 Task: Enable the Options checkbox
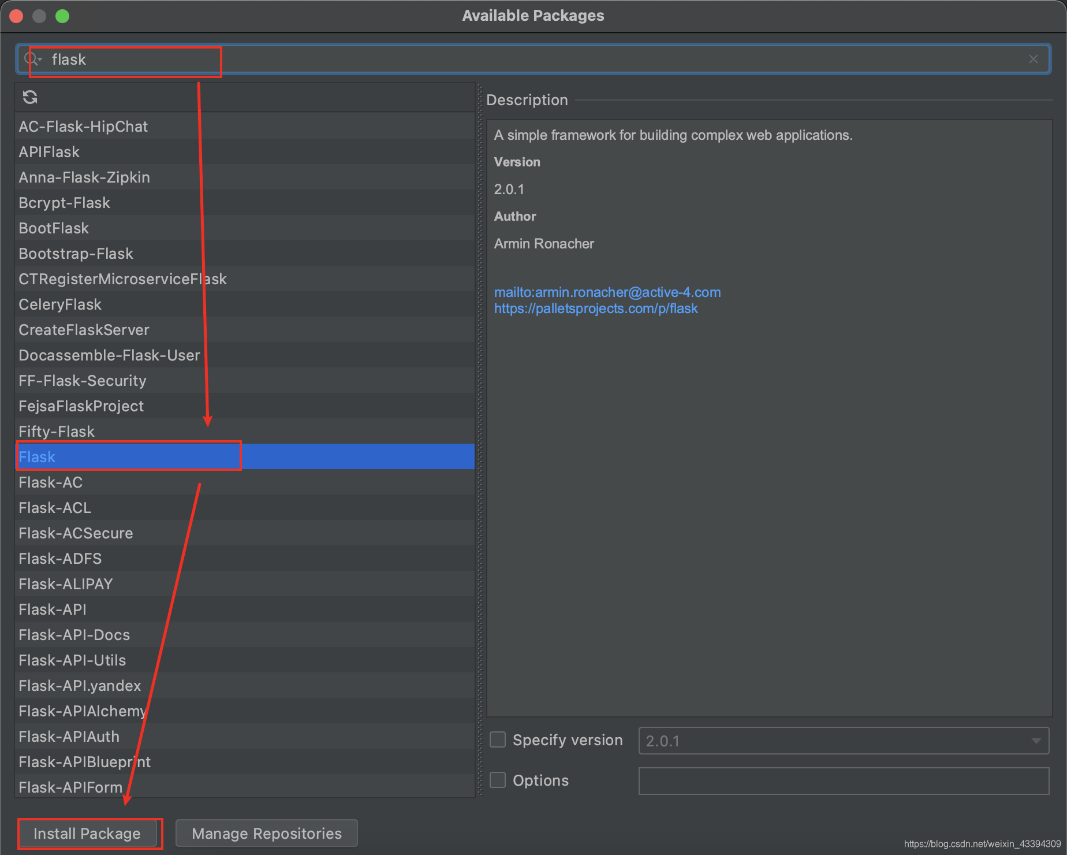click(498, 780)
